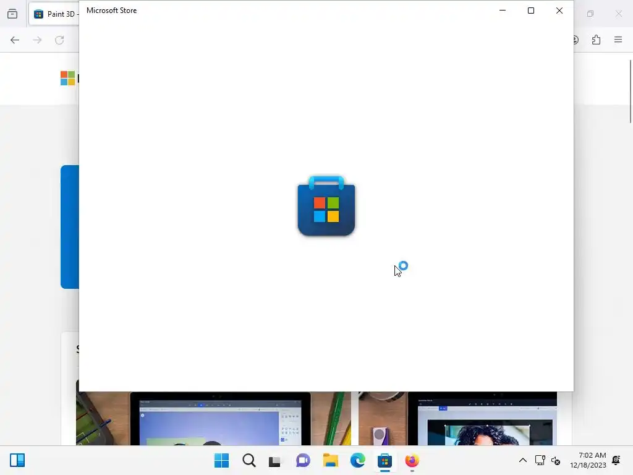Launch the Chat app from taskbar
This screenshot has height=475, width=633.
303,460
